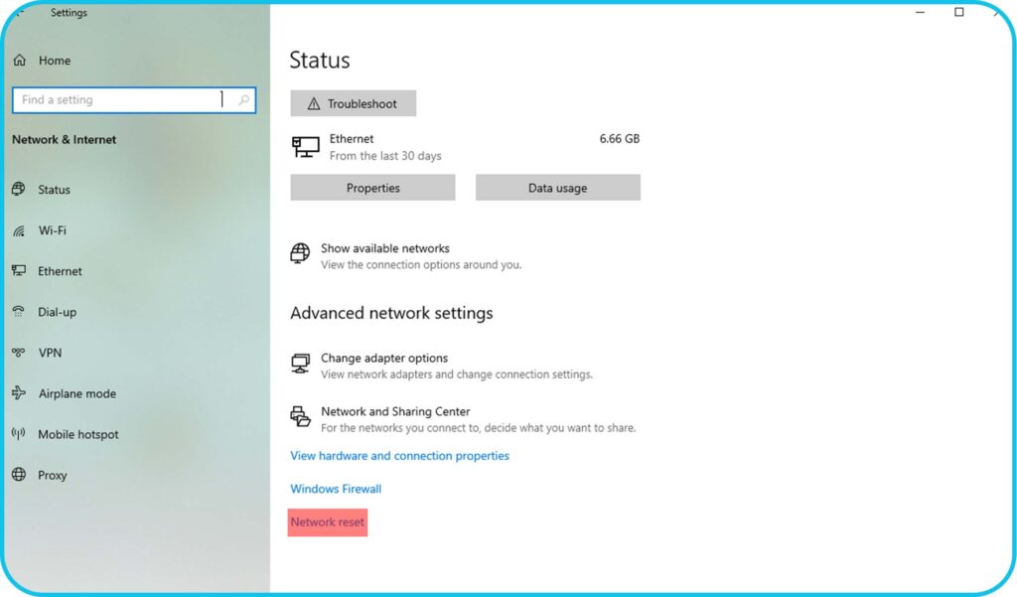Click the 6.66 GB data usage value
This screenshot has height=597, width=1017.
click(x=620, y=138)
